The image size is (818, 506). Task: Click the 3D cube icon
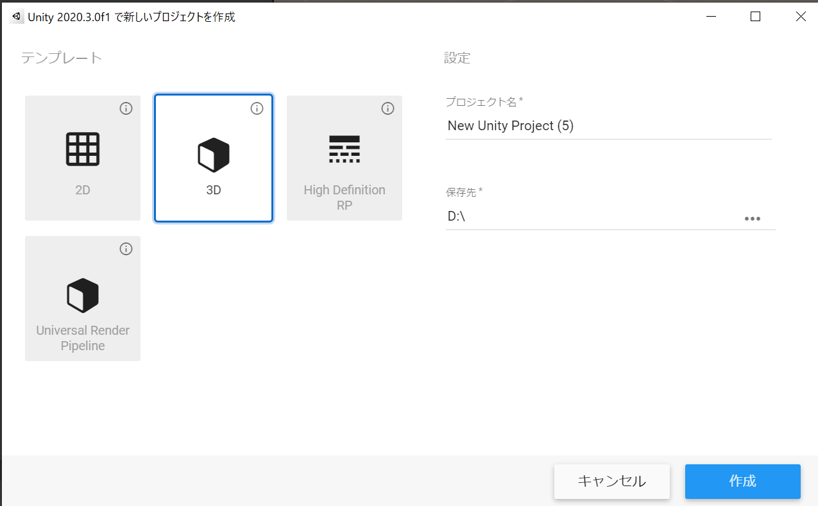pos(214,155)
